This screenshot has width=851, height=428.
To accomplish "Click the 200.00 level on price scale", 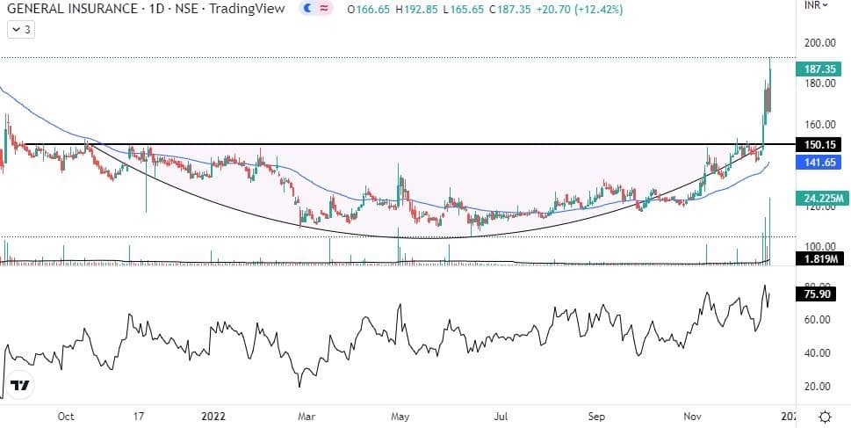I will (819, 42).
